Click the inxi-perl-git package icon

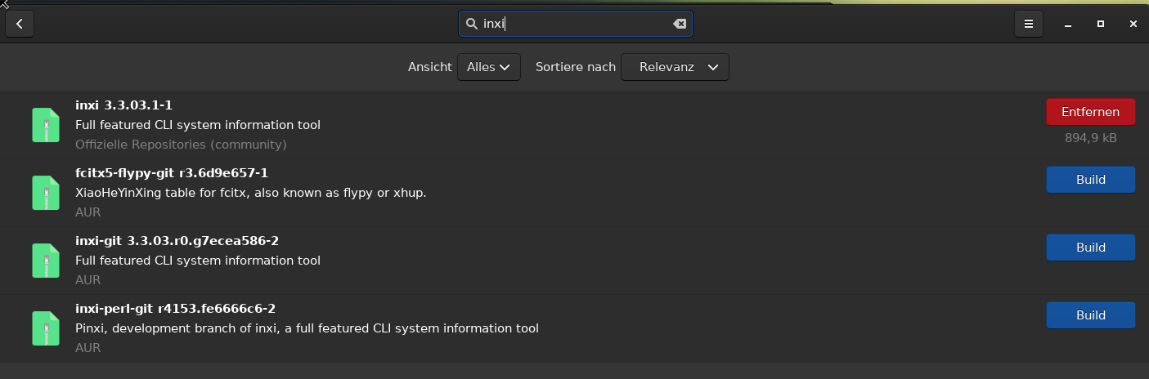coord(46,328)
